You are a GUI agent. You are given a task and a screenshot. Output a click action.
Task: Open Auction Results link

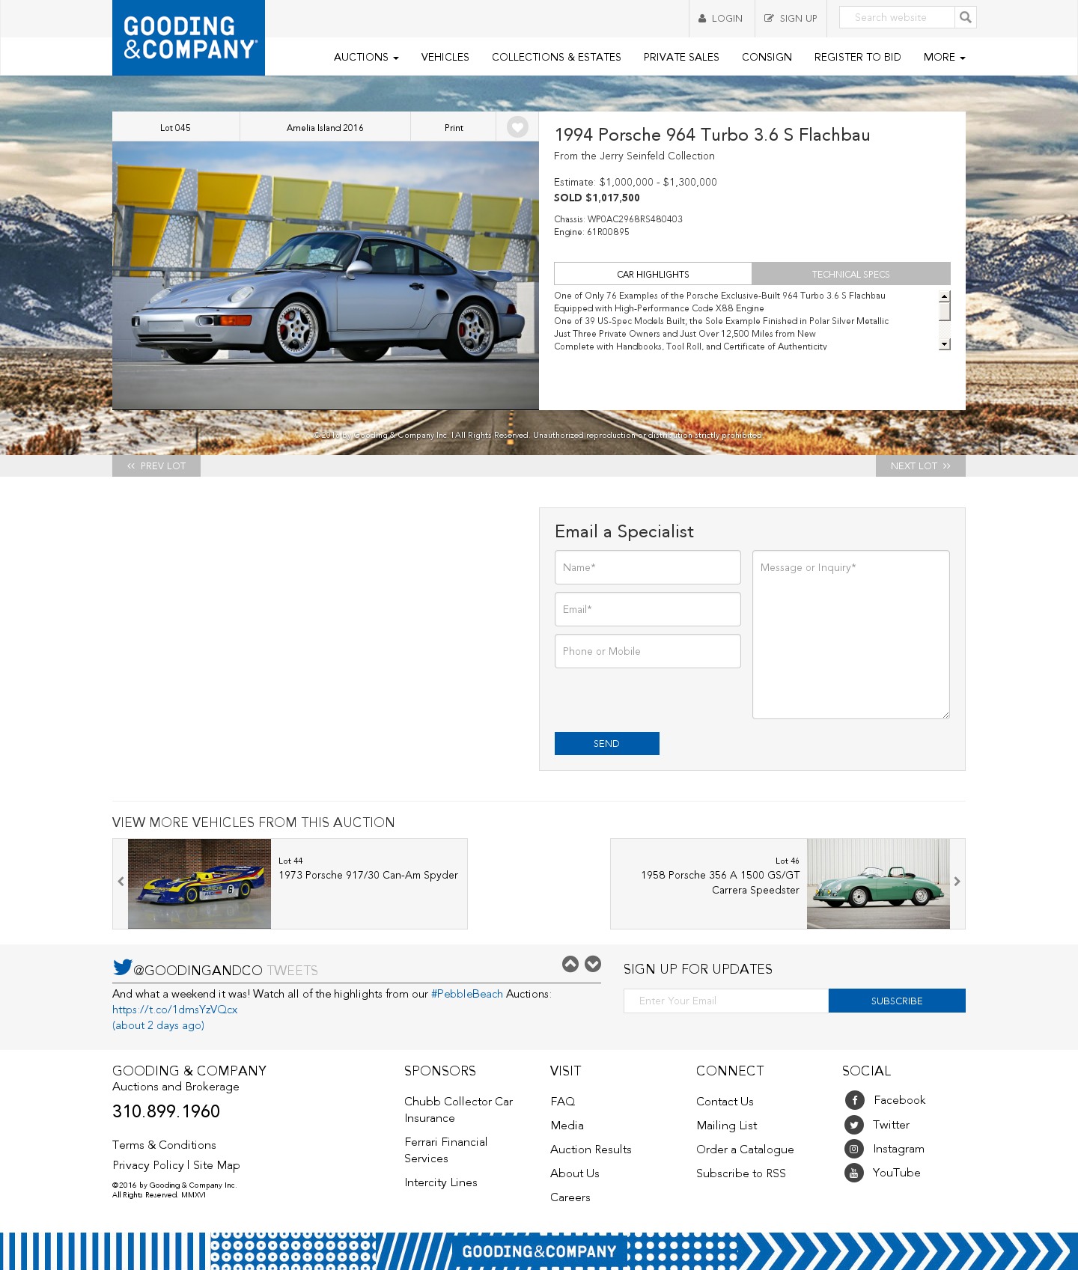click(x=591, y=1150)
